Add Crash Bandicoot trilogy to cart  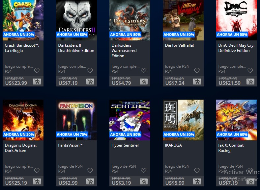(x=37, y=82)
